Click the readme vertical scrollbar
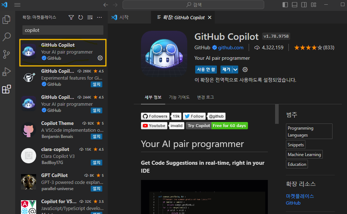Image resolution: width=347 pixels, height=214 pixels. (x=277, y=114)
